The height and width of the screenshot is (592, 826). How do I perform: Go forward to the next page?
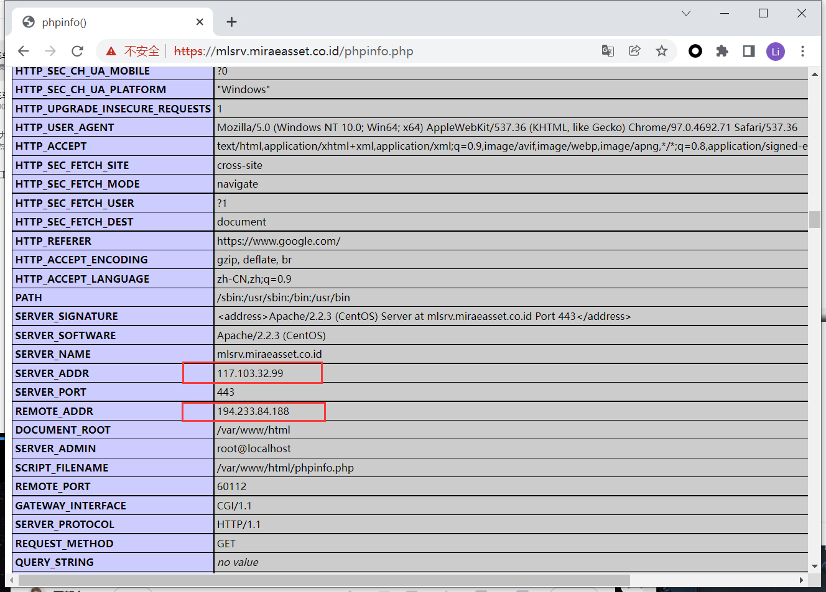point(50,51)
